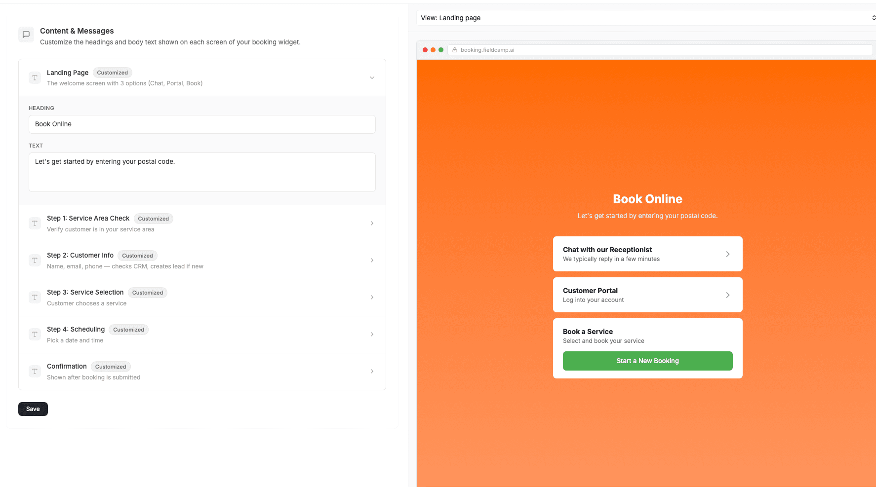Open the Customer Portal option

coord(647,295)
